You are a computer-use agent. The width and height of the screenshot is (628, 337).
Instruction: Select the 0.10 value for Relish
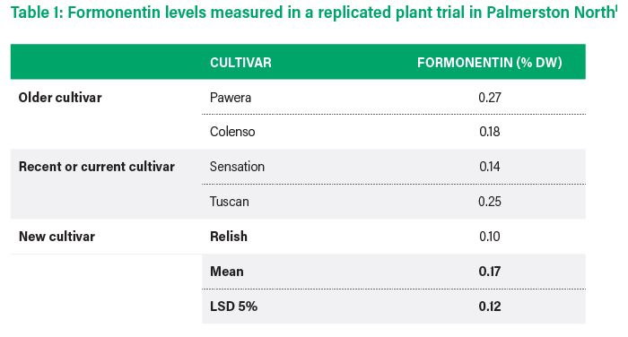pos(490,236)
